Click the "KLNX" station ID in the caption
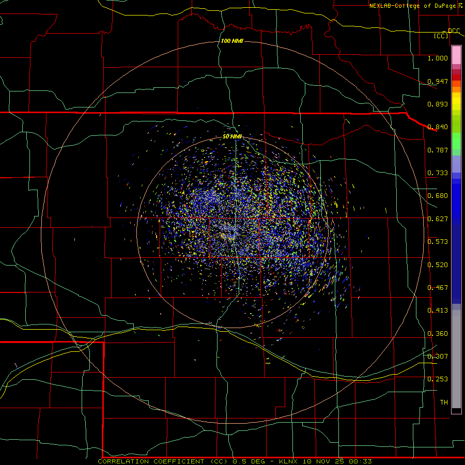 pos(288,461)
